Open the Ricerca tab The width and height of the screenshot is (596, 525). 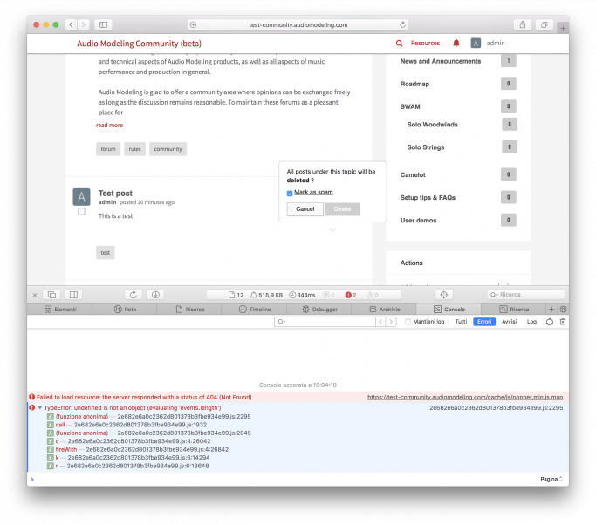pyautogui.click(x=513, y=310)
